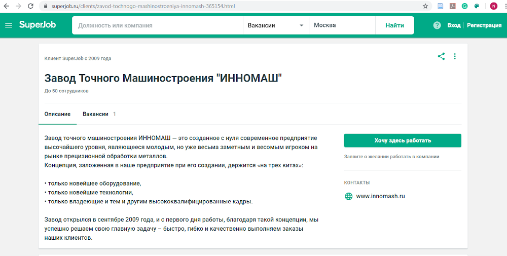Open the color palette extension icon
The width and height of the screenshot is (507, 256).
coord(477,6)
